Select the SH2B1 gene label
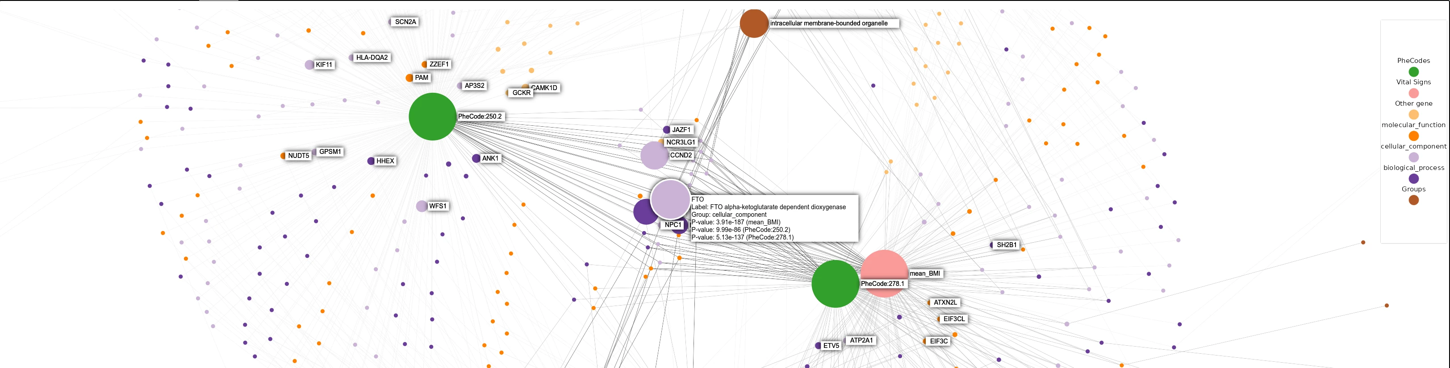This screenshot has width=1450, height=368. 1007,245
